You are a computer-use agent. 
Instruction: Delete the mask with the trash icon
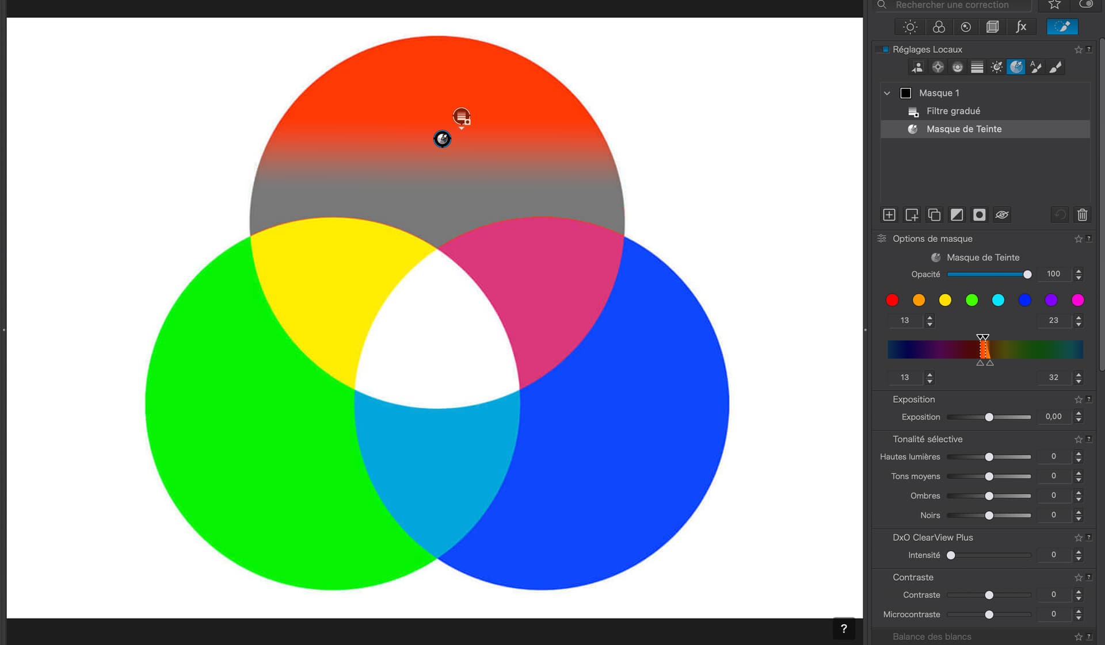pos(1082,215)
